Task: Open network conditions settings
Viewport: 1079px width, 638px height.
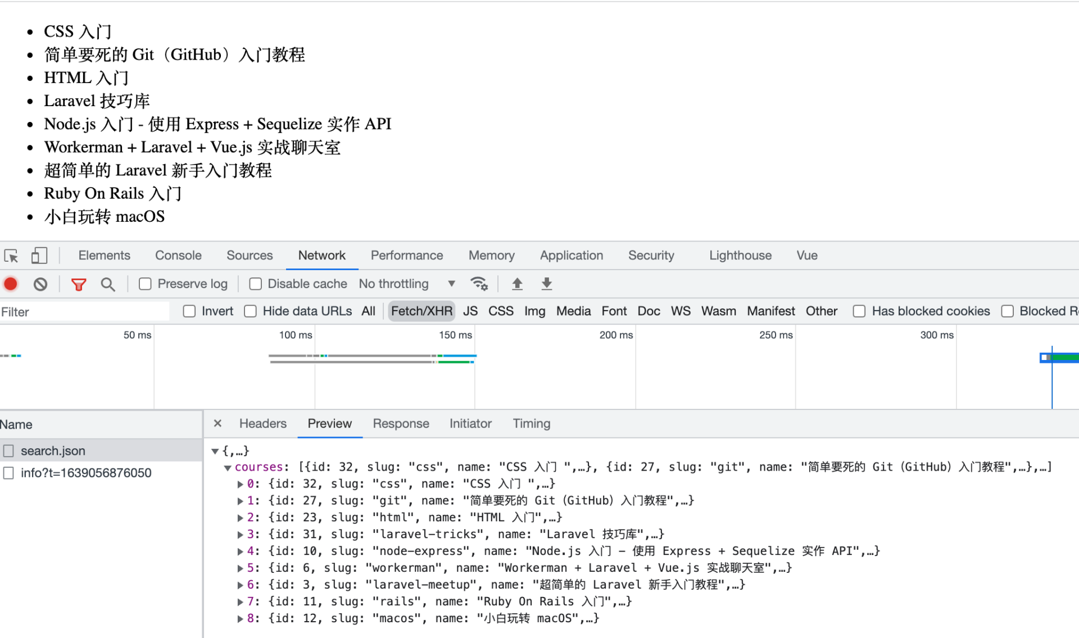Action: pyautogui.click(x=479, y=284)
